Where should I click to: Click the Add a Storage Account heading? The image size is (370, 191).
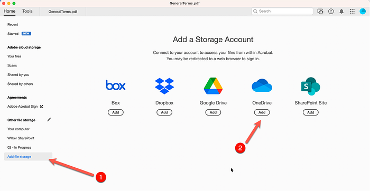[213, 40]
